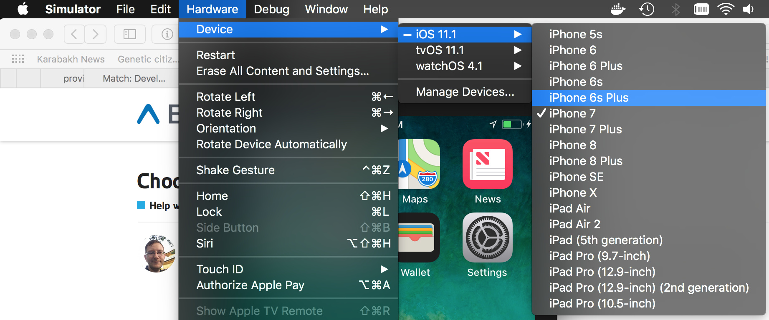This screenshot has height=320, width=769.
Task: Open the Maps app in the simulator
Action: pyautogui.click(x=419, y=164)
